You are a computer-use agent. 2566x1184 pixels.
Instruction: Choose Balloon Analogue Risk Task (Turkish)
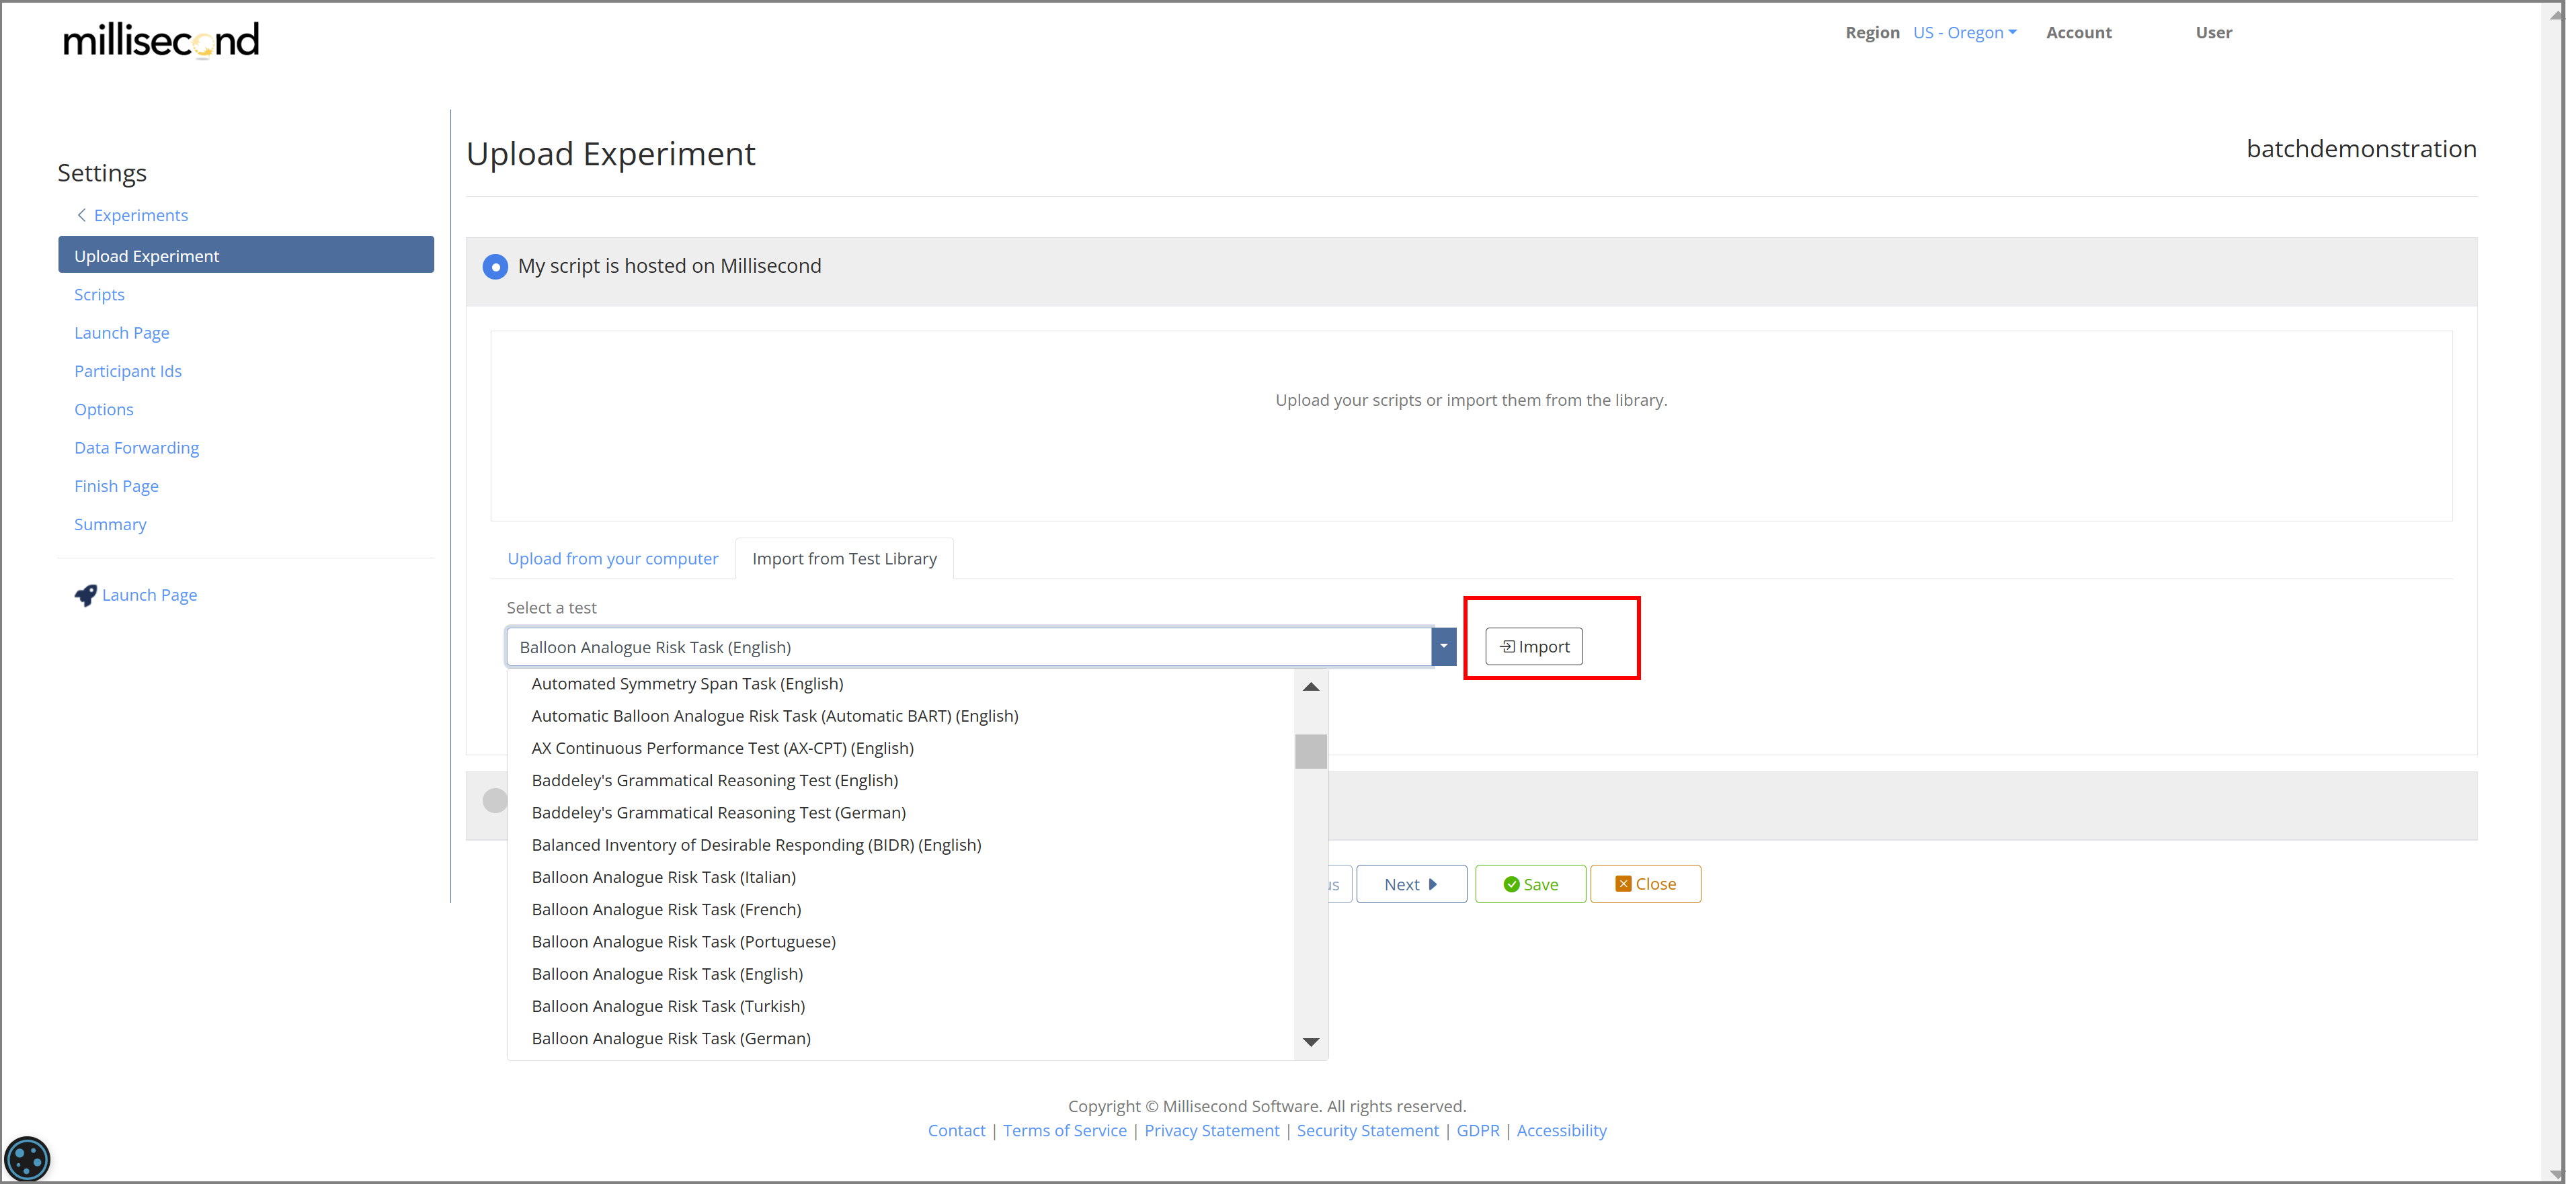(x=668, y=1006)
